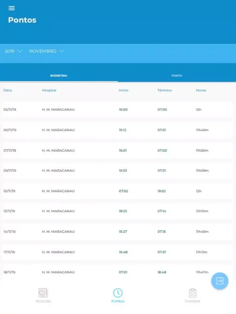Select the 17/11/19 date cell
The width and height of the screenshot is (236, 314).
point(9,252)
